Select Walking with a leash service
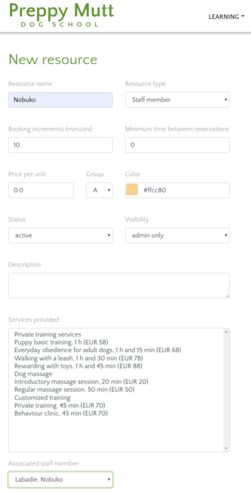The image size is (251, 494). tap(78, 358)
